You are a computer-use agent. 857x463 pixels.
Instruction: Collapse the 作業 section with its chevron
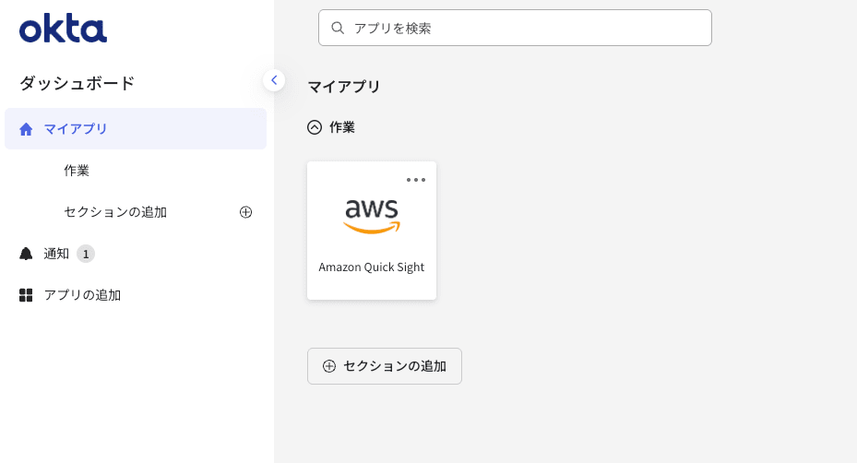(x=315, y=127)
